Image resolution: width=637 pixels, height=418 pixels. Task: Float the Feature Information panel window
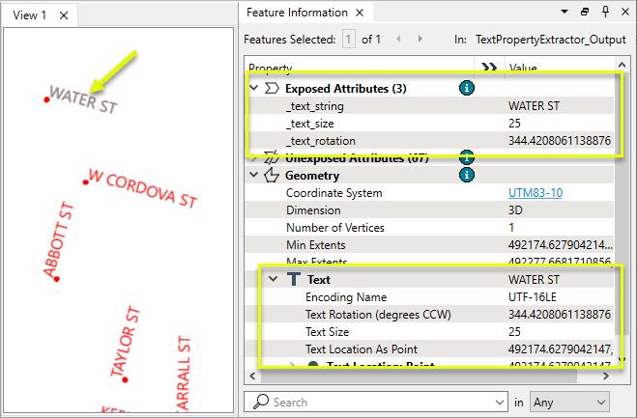586,13
